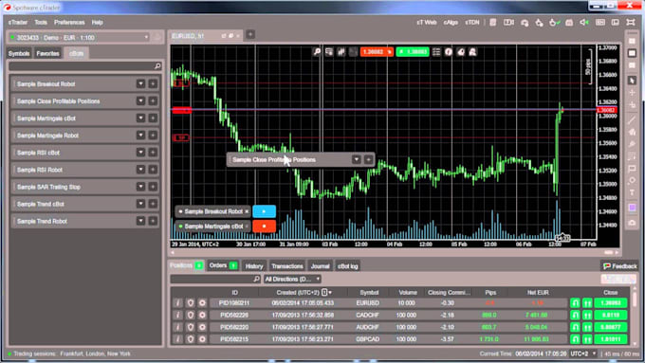The height and width of the screenshot is (363, 645).
Task: Open the Transactions tab
Action: click(x=287, y=266)
